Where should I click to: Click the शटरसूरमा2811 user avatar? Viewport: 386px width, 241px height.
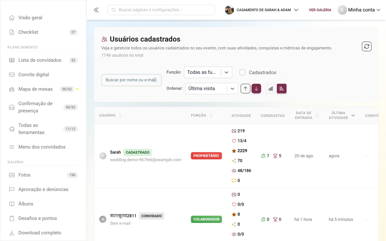coord(103,219)
